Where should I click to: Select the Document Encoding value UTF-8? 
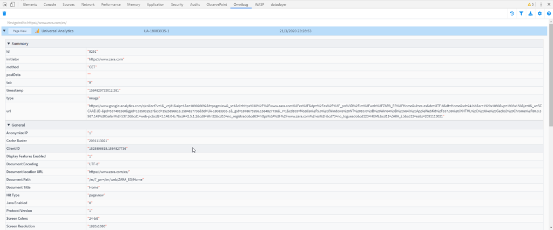93,164
